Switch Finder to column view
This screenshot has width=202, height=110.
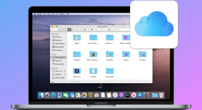pos(76,30)
